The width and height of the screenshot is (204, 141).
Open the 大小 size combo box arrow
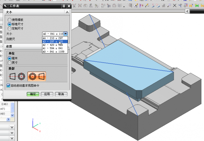click(66, 34)
